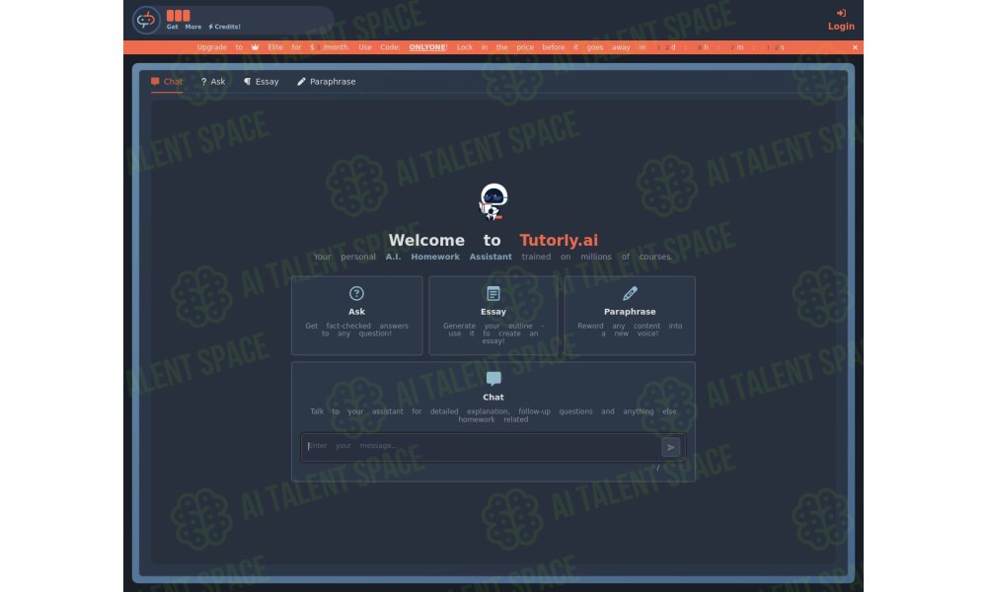Image resolution: width=987 pixels, height=592 pixels.
Task: Switch to the Chat tab
Action: tap(167, 82)
